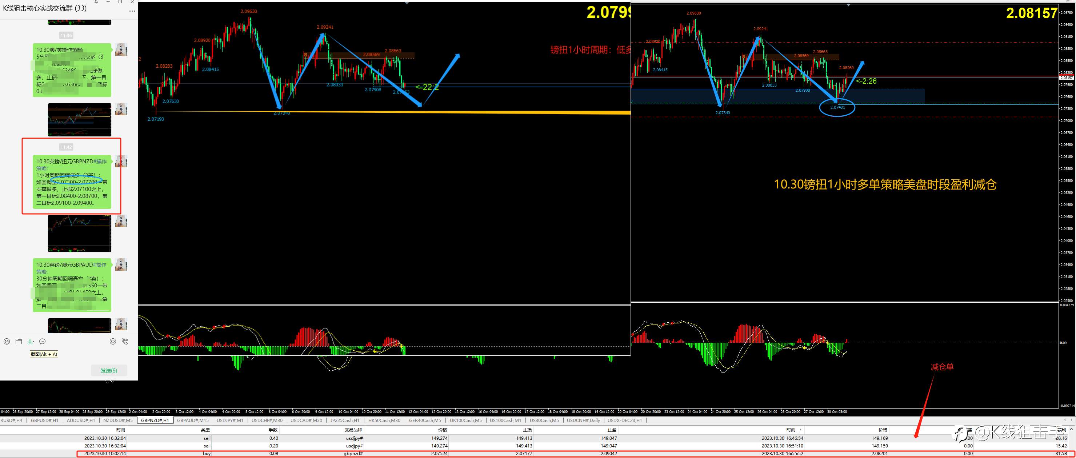Screen dimensions: 1076x458
Task: Click the scissors screenshot tool icon
Action: click(30, 342)
